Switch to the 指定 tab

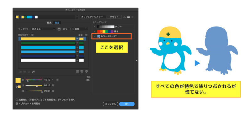pyautogui.click(x=57, y=22)
